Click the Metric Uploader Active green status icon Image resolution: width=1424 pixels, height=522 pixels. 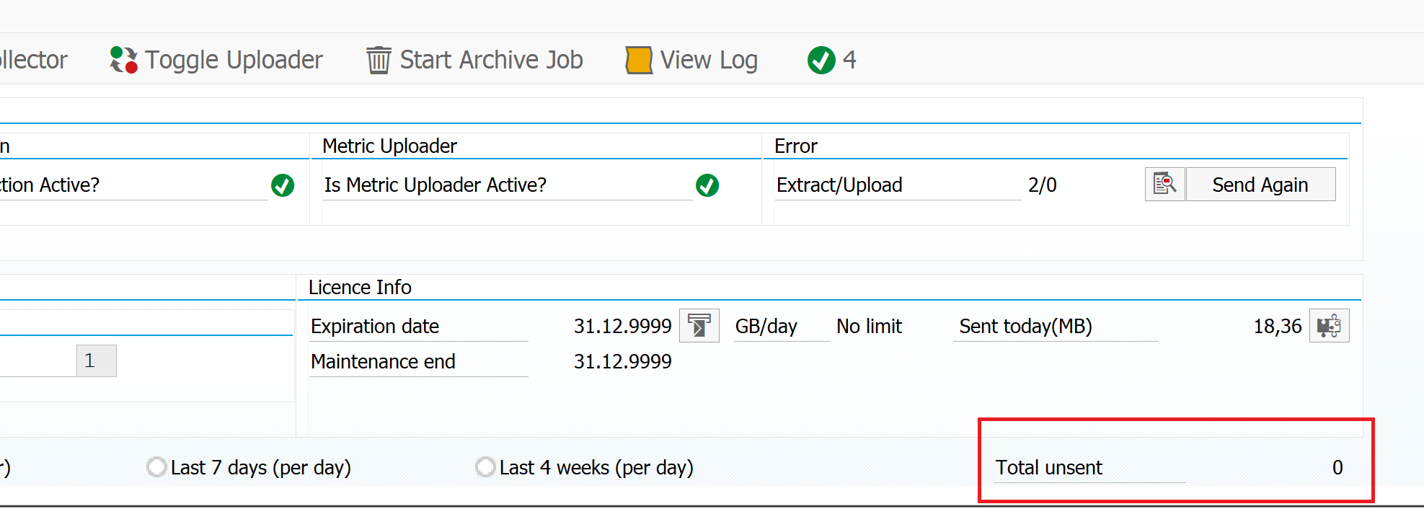707,185
